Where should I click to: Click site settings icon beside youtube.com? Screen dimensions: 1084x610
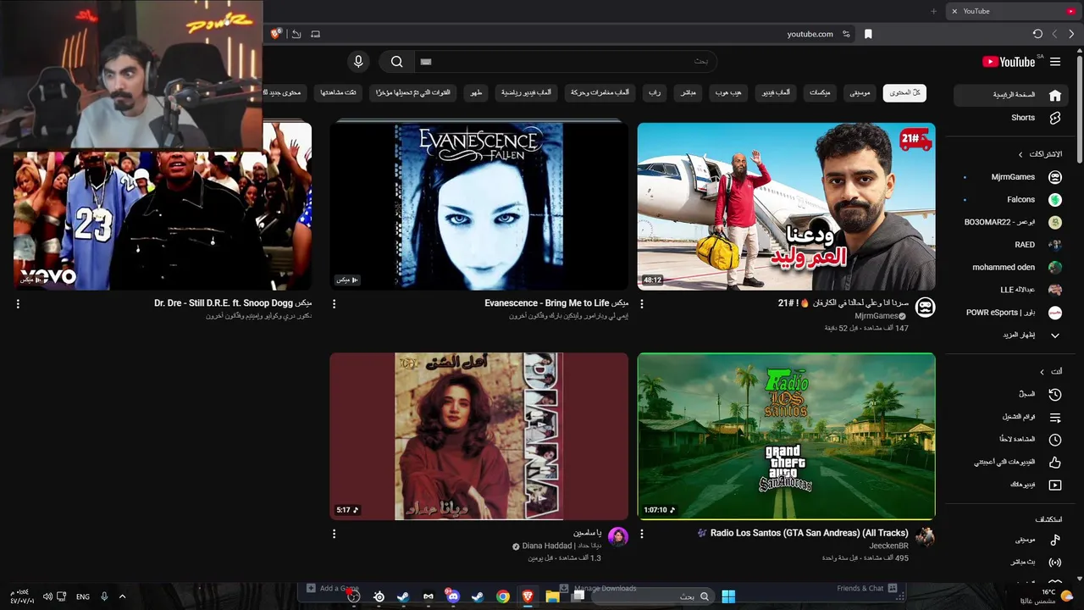[846, 34]
